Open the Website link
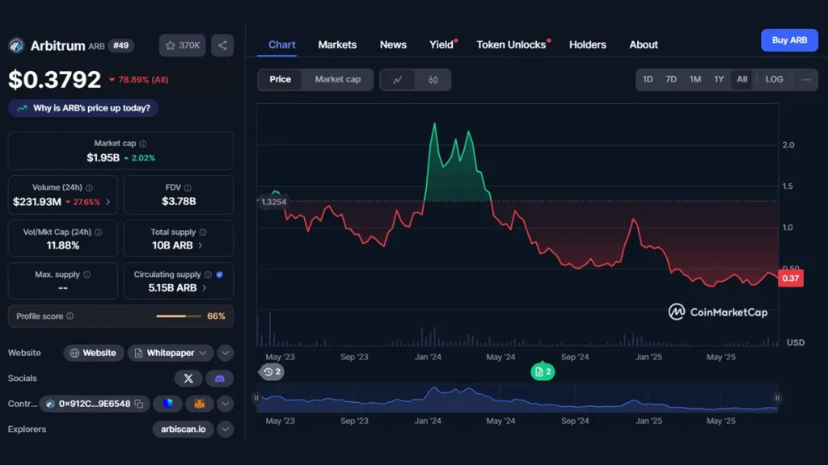 [94, 354]
